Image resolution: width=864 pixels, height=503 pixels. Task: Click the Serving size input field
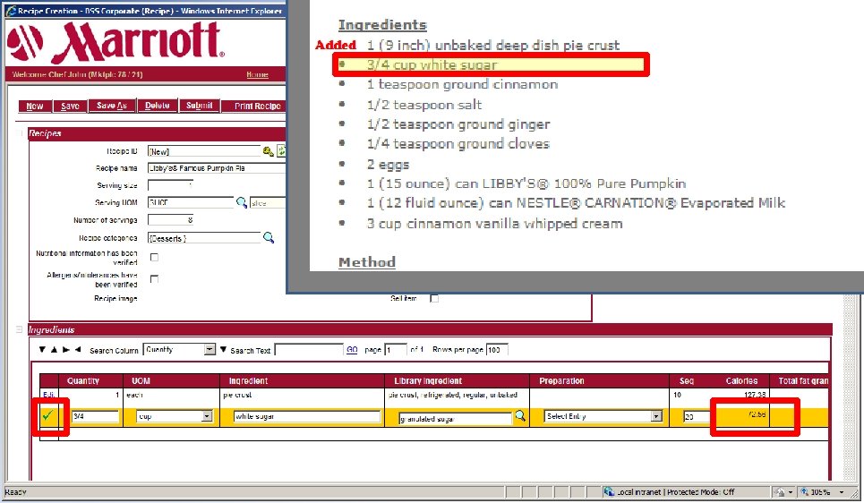coord(171,185)
